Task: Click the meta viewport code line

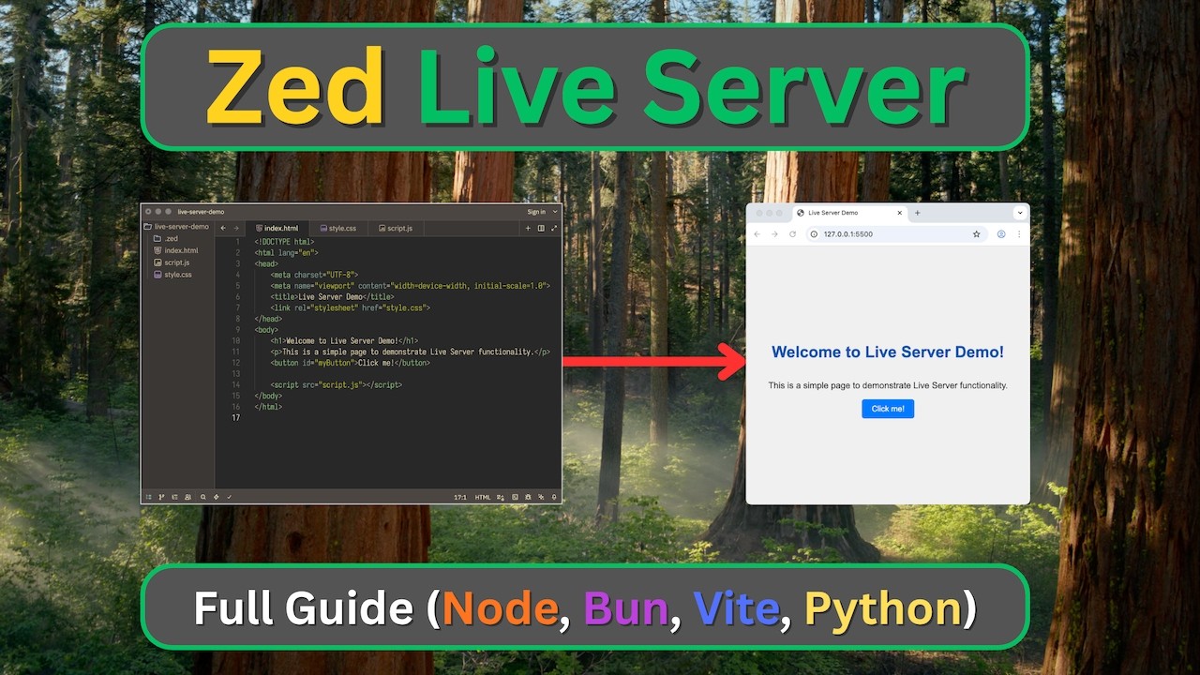Action: (x=410, y=286)
